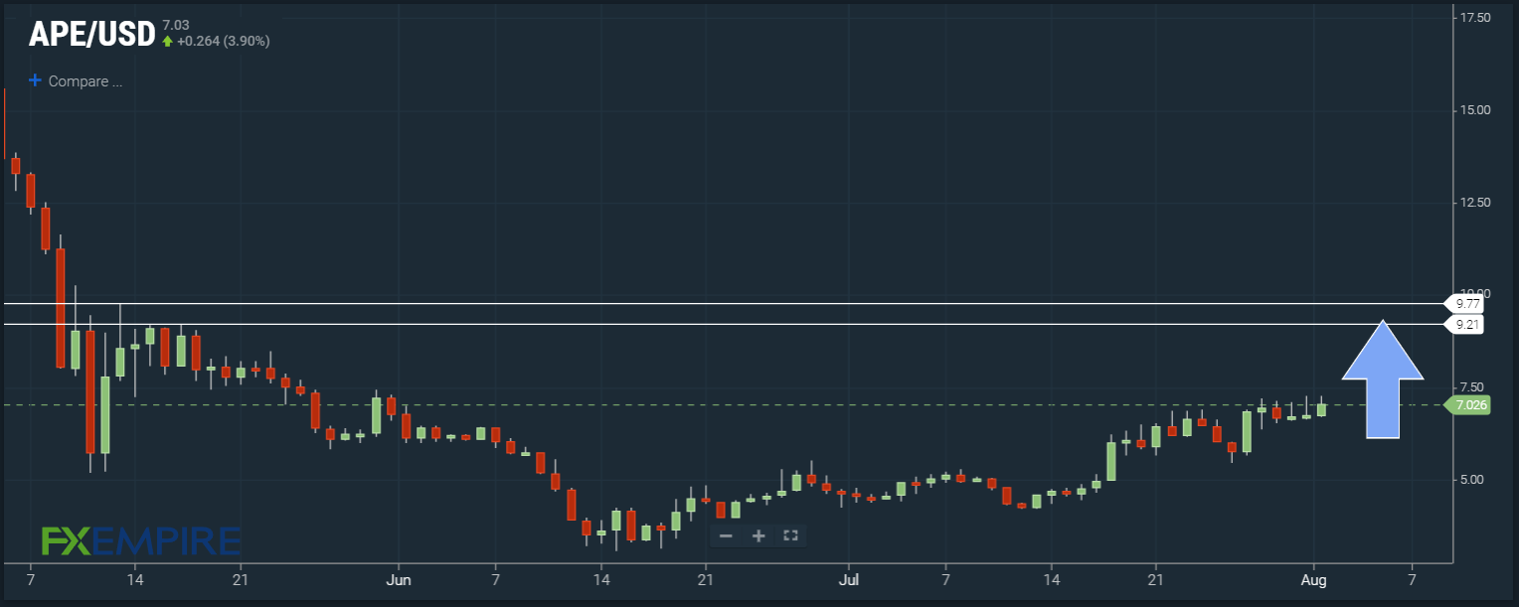Viewport: 1519px width, 607px height.
Task: Select the APE/USD symbol title
Action: [91, 34]
